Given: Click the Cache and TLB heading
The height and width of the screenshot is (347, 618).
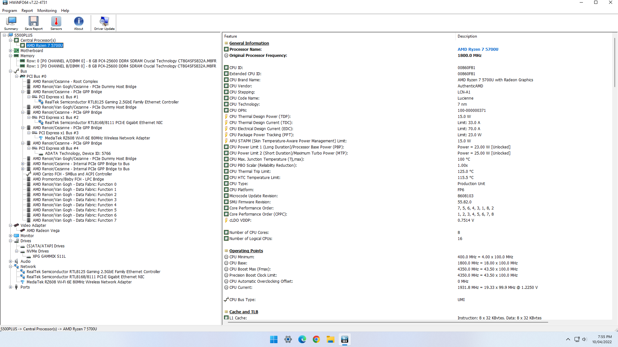Looking at the screenshot, I should [x=244, y=312].
